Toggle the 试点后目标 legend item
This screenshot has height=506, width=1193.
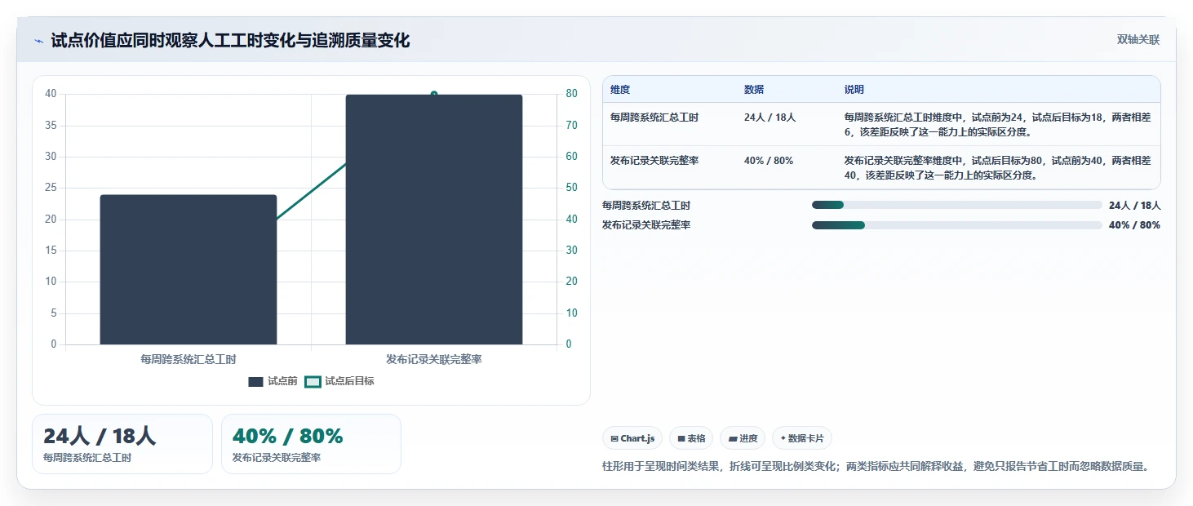tap(339, 381)
